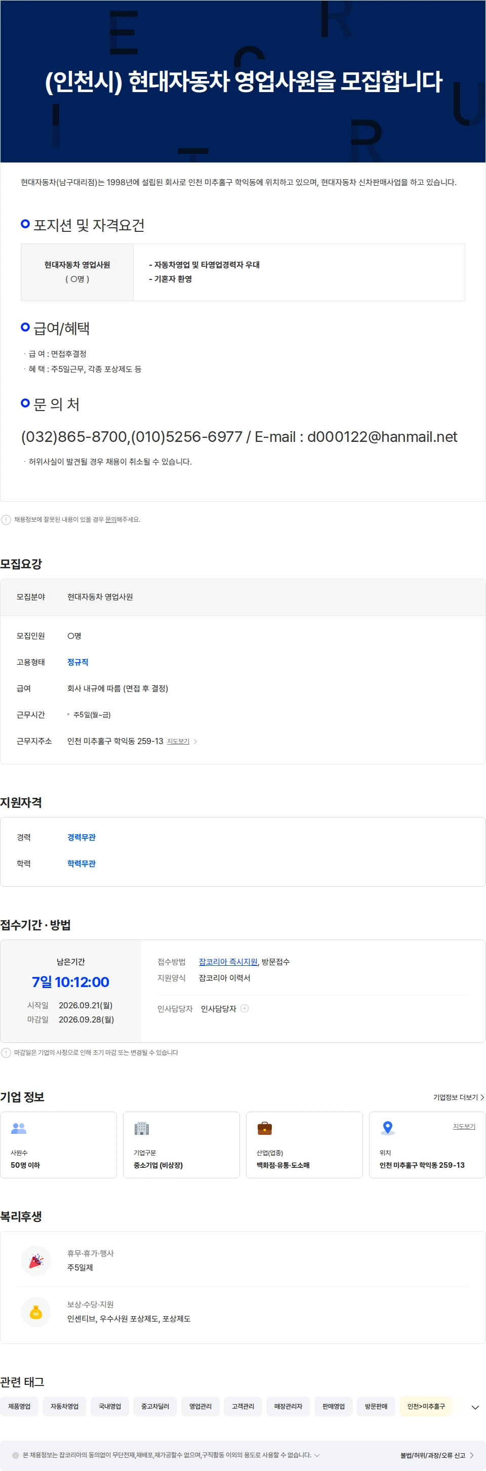Open 지도보기 link next to 근무지주소
Image resolution: width=486 pixels, height=1471 pixels.
tap(178, 741)
